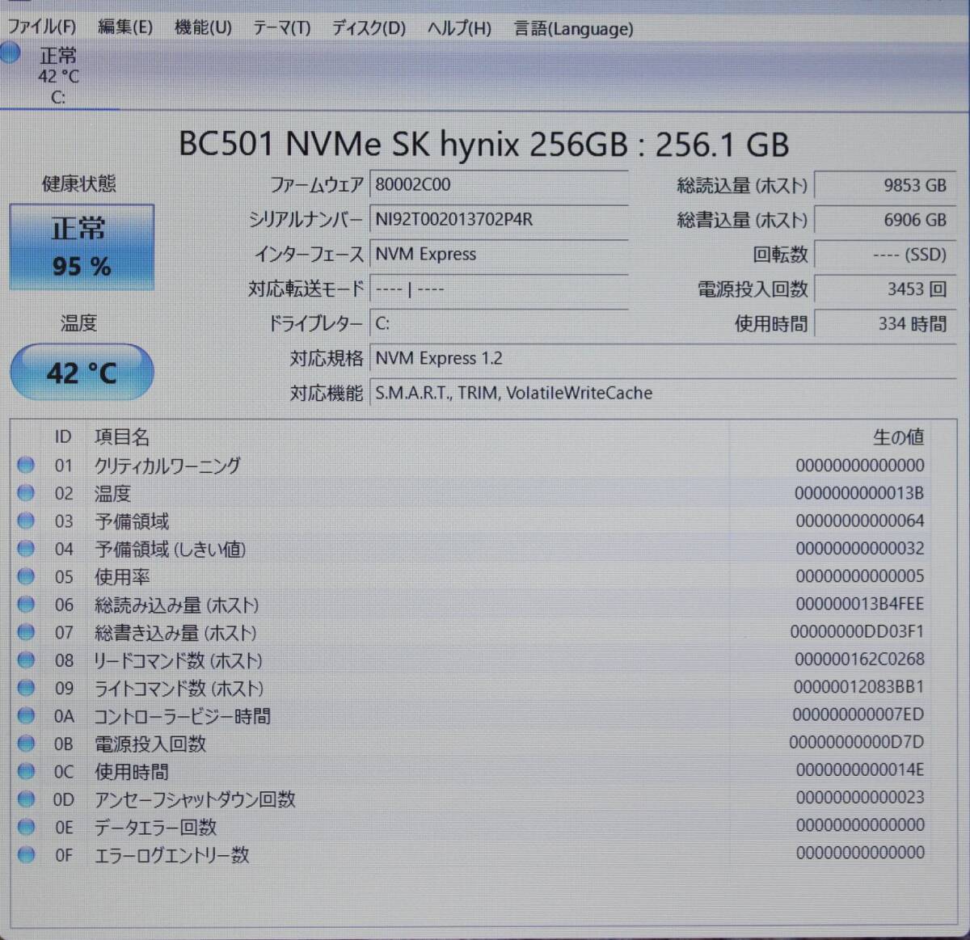
Task: Select the コントローラービジー時間 attribute name
Action: point(183,716)
